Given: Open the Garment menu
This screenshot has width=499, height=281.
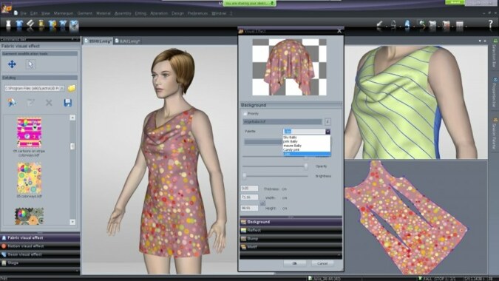Looking at the screenshot, I should [x=85, y=13].
